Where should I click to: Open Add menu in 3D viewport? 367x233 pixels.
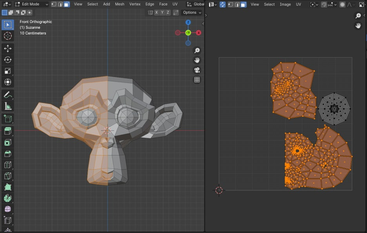(107, 4)
